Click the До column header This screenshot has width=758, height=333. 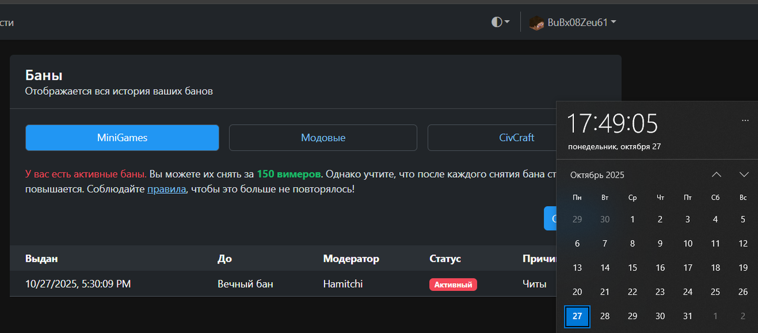click(x=224, y=258)
